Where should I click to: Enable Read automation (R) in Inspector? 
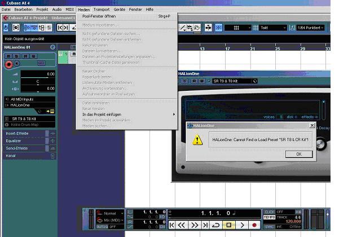pyautogui.click(x=25, y=56)
